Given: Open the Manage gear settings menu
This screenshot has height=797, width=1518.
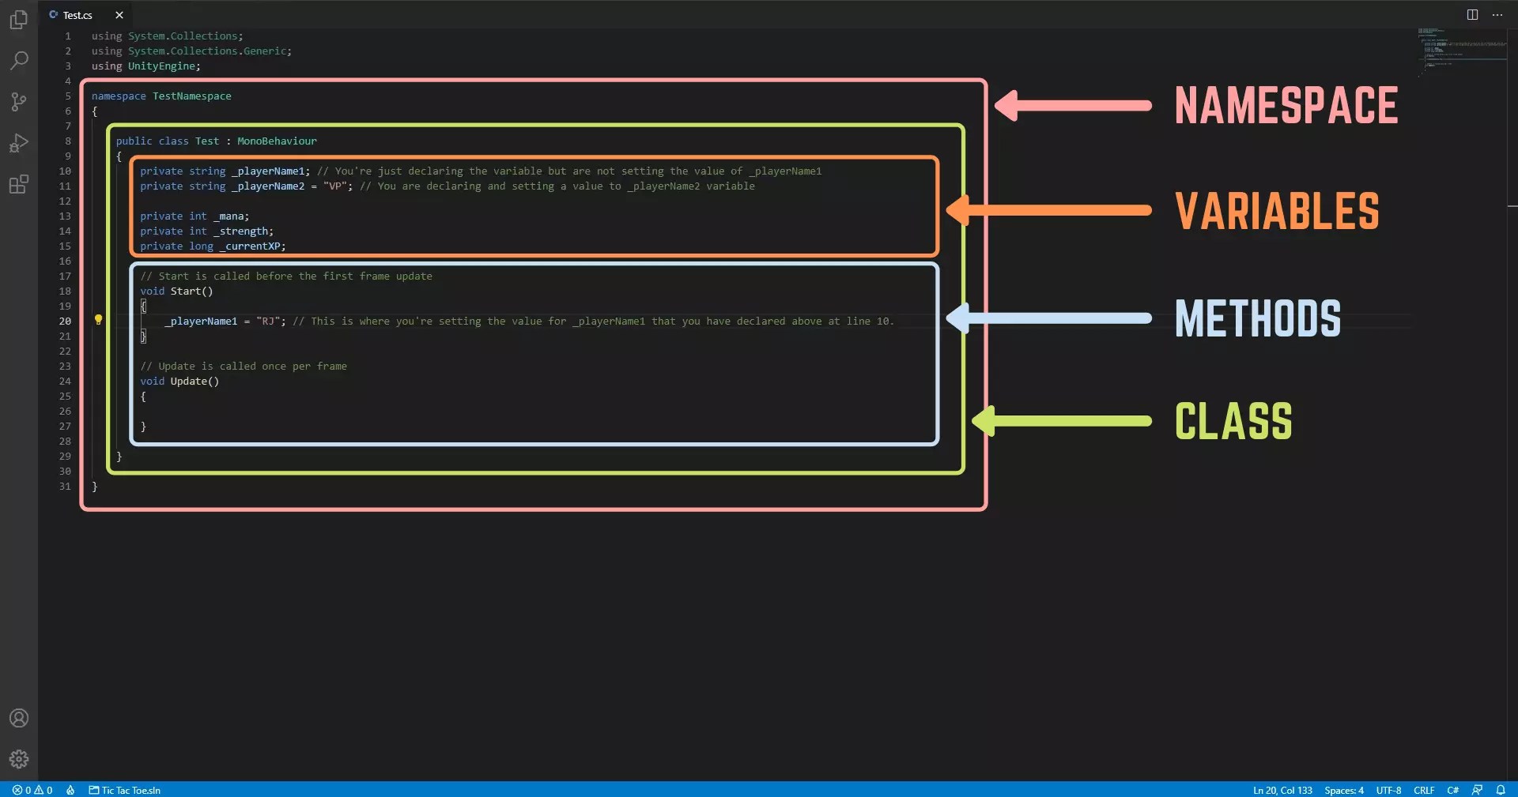Looking at the screenshot, I should pos(18,759).
